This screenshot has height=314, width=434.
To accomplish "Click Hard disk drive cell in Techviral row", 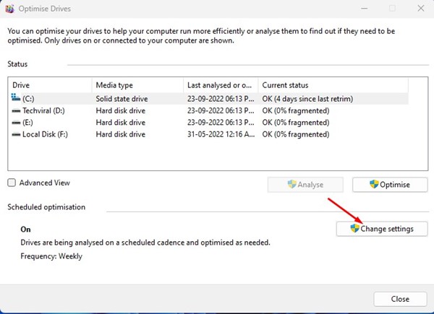I will [121, 110].
